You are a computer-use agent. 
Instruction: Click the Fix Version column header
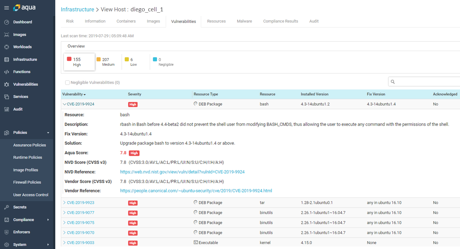376,94
